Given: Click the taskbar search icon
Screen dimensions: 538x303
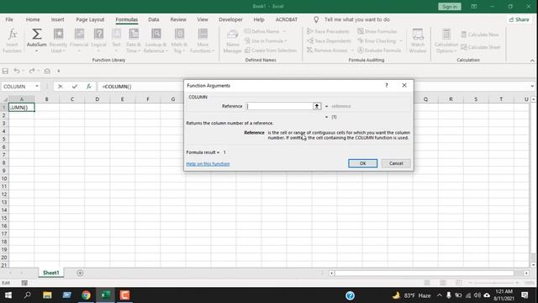Looking at the screenshot, I should pos(28,295).
